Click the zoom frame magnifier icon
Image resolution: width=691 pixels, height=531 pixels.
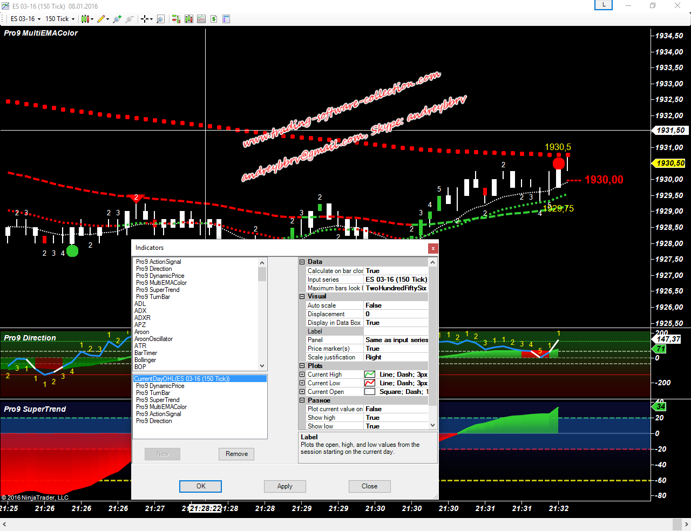(160, 19)
